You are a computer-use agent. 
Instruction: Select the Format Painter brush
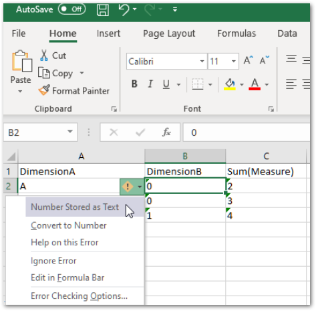pos(74,91)
